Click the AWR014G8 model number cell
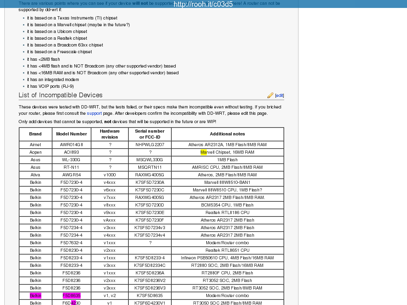 coord(72,145)
